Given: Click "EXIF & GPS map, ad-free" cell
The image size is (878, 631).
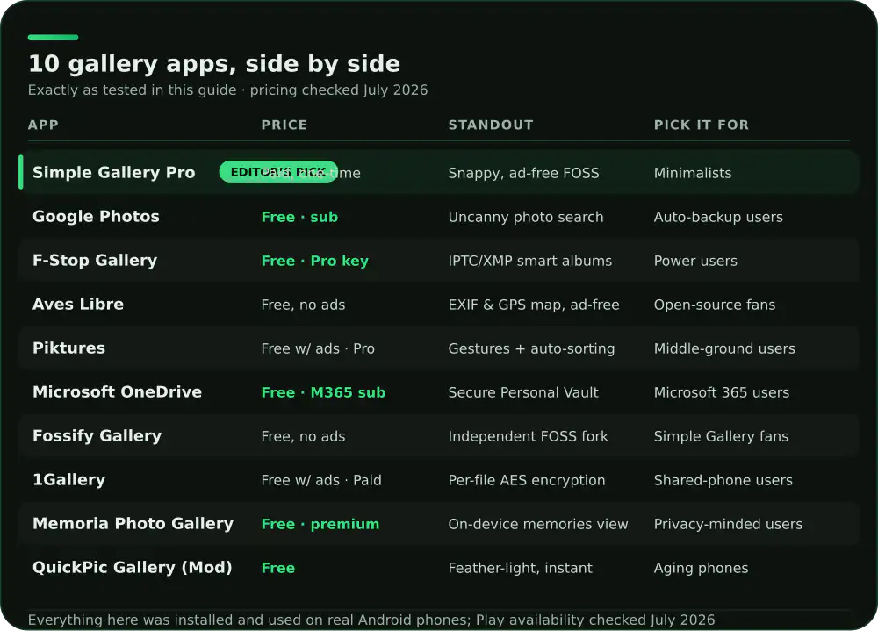Looking at the screenshot, I should 534,305.
